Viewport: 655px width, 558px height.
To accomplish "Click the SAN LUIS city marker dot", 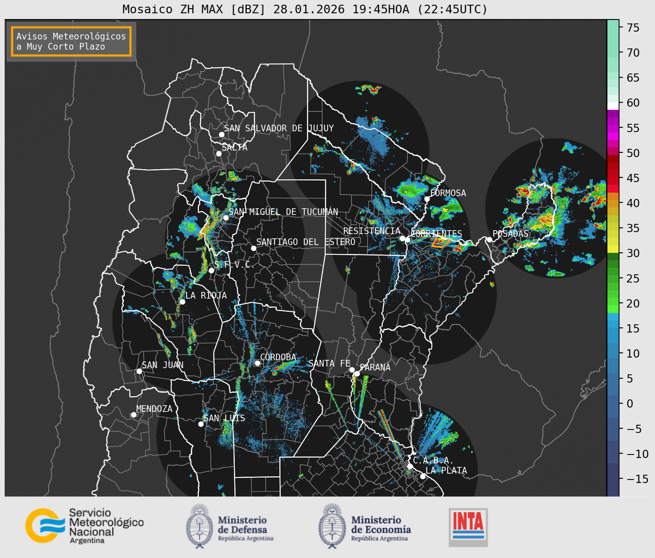I will pyautogui.click(x=201, y=424).
